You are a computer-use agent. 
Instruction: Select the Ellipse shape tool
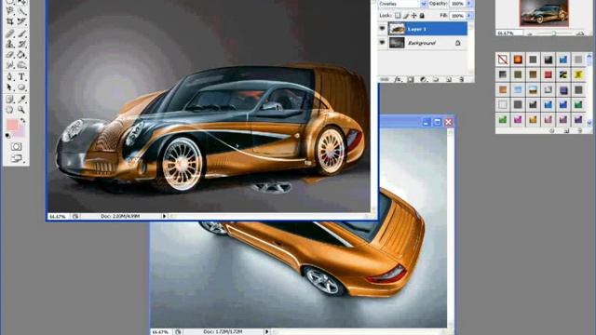click(21, 87)
